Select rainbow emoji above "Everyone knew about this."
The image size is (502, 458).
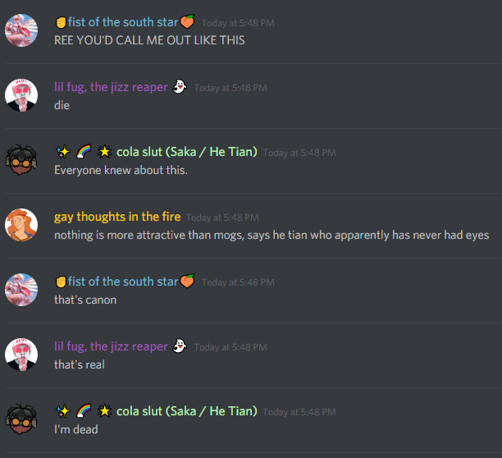(84, 152)
